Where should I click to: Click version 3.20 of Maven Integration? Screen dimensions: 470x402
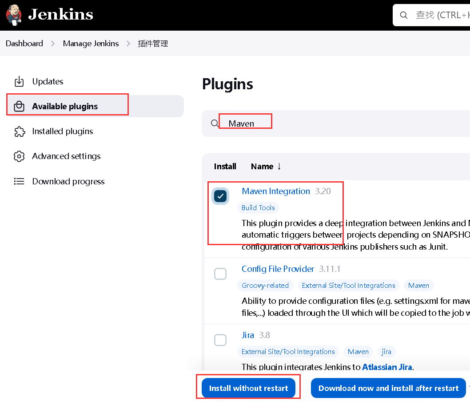323,191
